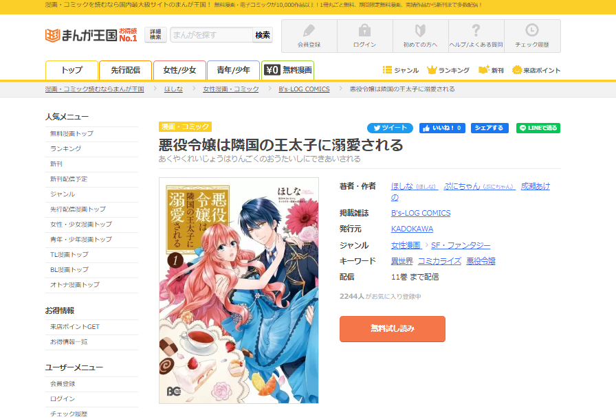616x419 pixels.
Task: Share via the ツイート button
Action: tap(390, 128)
